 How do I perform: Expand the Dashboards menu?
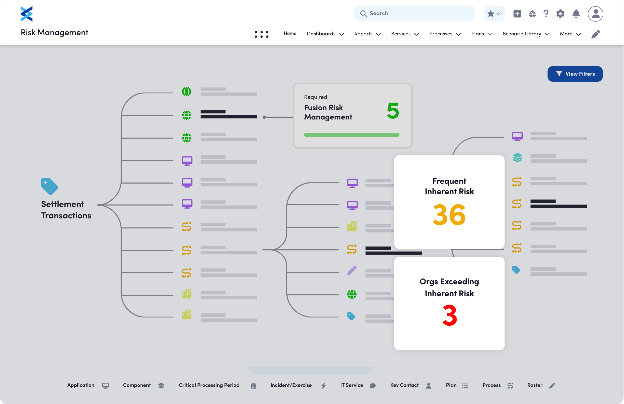pos(325,34)
